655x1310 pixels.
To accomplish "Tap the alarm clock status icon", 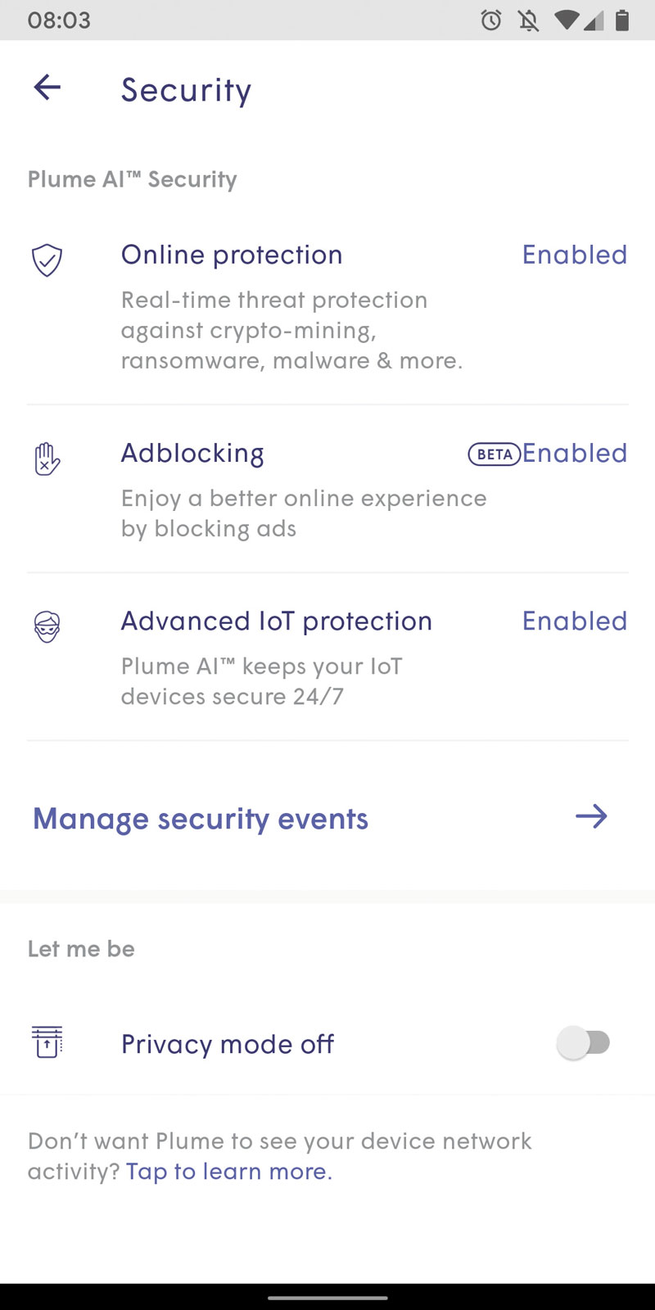I will click(x=491, y=20).
